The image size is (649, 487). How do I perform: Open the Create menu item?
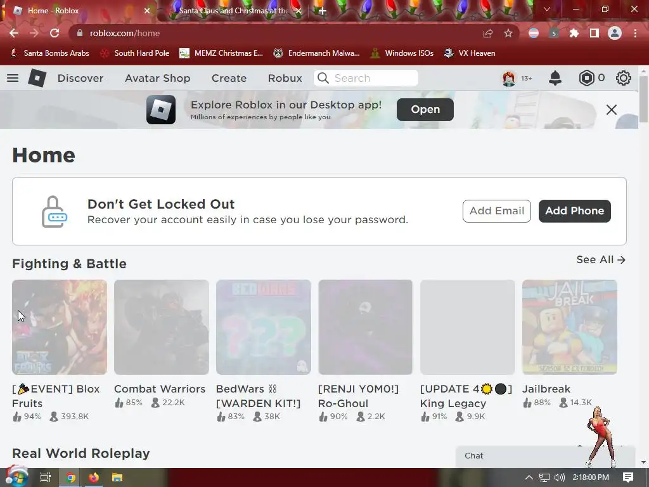point(229,78)
